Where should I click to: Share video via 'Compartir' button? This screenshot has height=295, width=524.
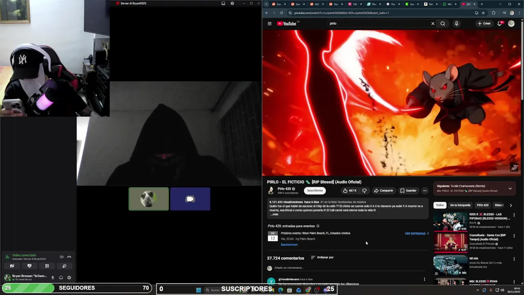(x=383, y=191)
